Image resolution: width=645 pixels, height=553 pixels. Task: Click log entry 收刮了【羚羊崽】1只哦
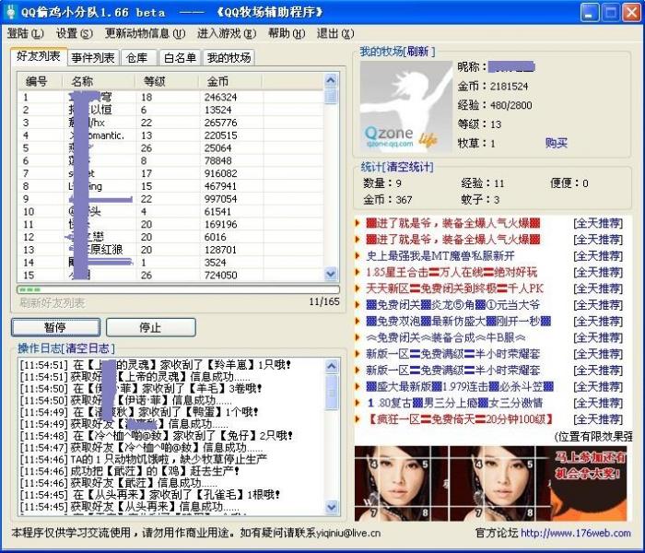[156, 365]
